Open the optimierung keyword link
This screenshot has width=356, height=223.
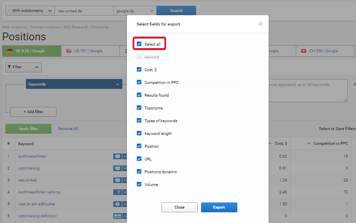tap(29, 168)
